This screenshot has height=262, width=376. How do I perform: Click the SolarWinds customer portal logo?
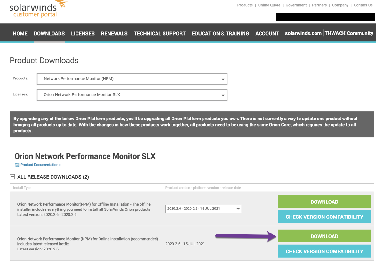tap(38, 9)
